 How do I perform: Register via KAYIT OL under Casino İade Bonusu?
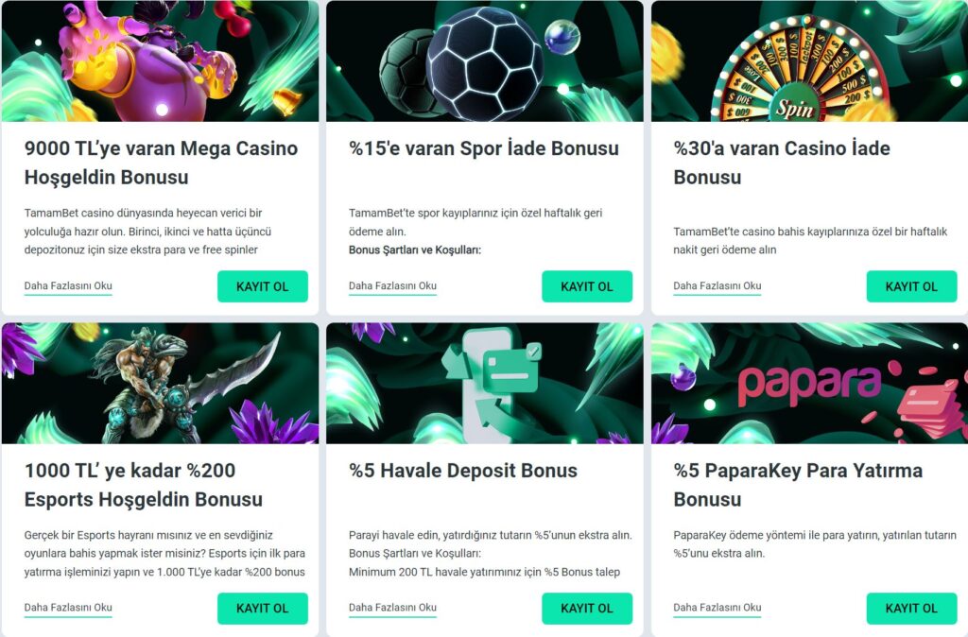912,286
